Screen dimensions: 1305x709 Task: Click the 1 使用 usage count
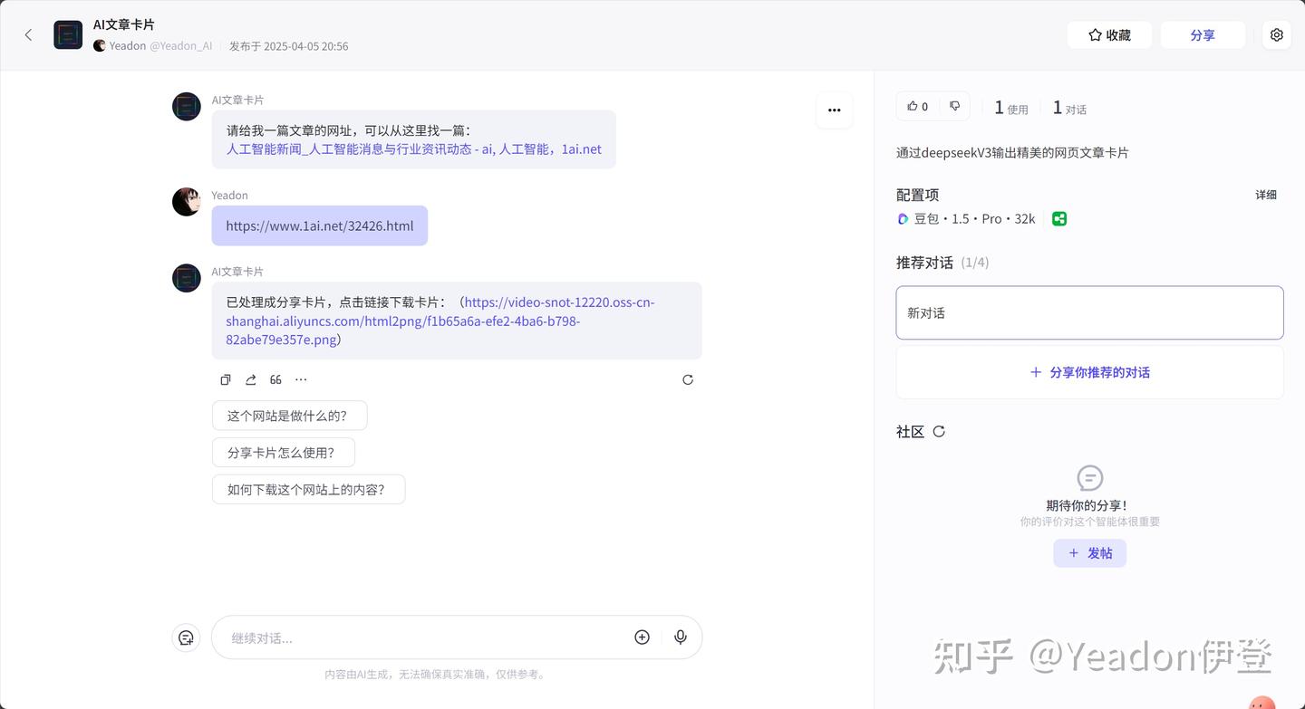[1011, 108]
